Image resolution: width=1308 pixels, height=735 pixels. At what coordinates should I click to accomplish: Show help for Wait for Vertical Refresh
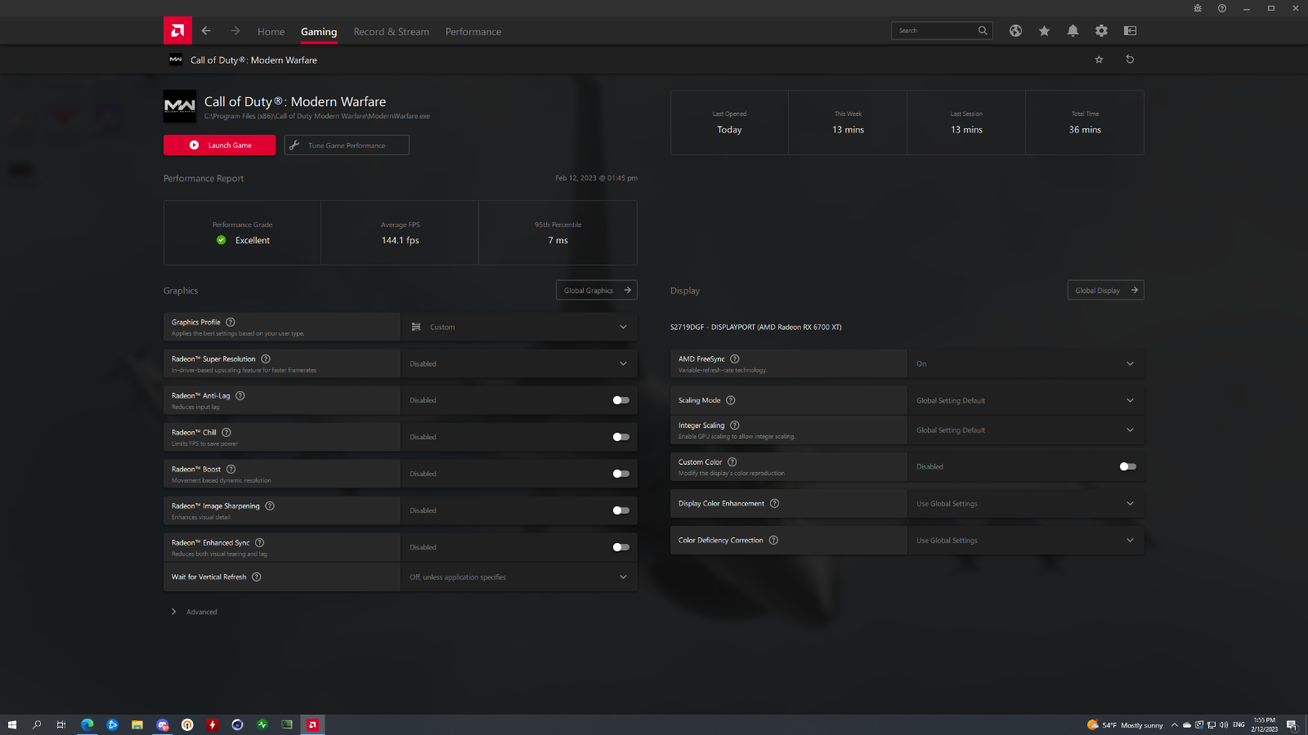(257, 577)
